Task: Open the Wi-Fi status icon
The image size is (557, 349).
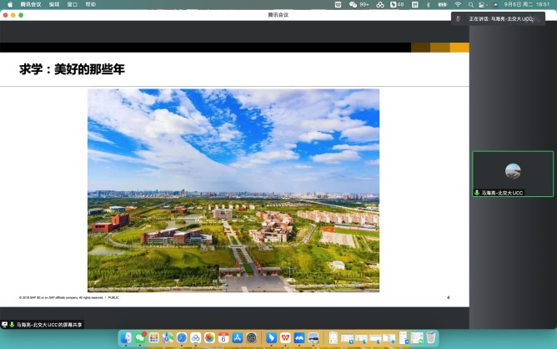Action: coord(457,4)
